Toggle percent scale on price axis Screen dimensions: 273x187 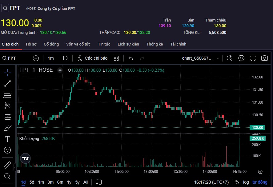pos(237,182)
